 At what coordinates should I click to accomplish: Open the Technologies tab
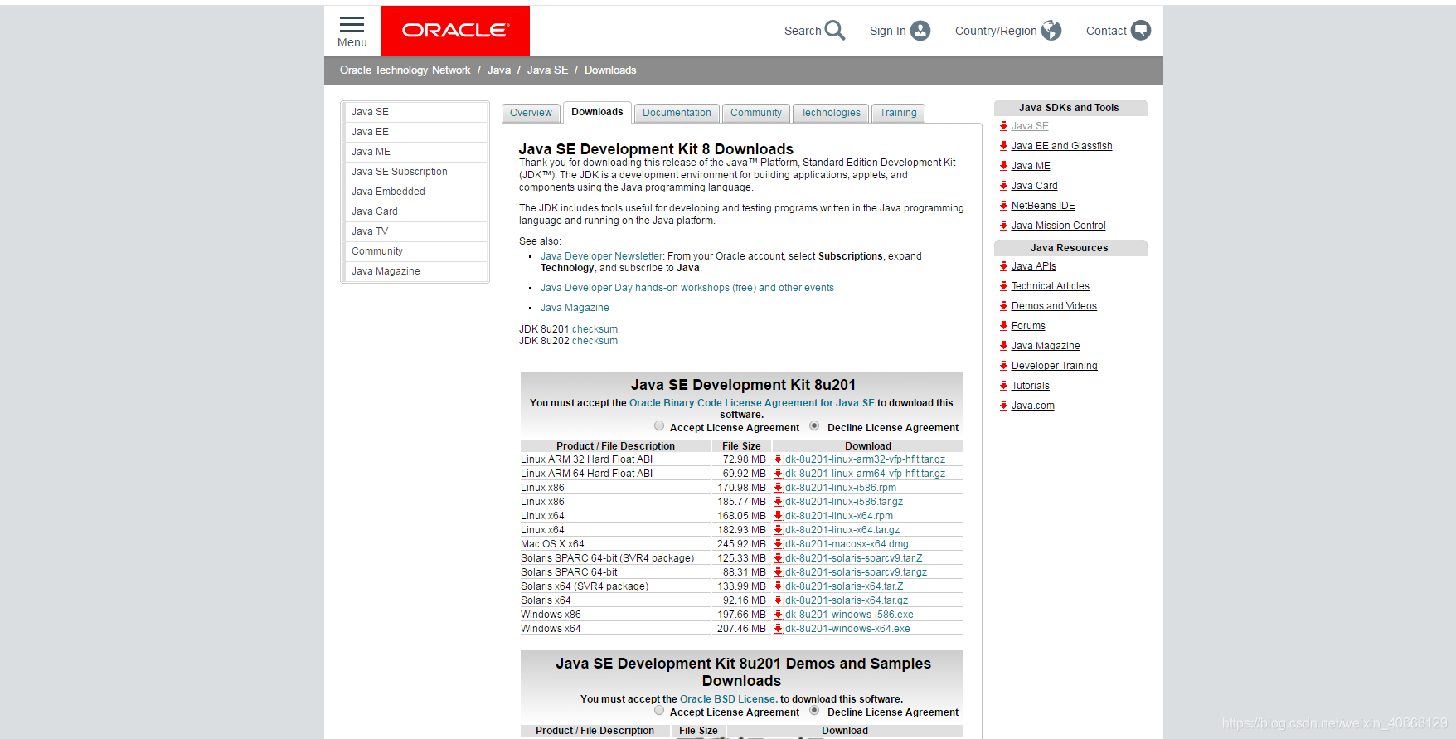click(x=831, y=113)
